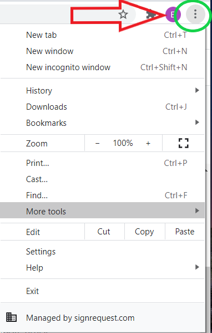Open the Extensions puzzle-piece icon
The height and width of the screenshot is (333, 212).
click(151, 14)
